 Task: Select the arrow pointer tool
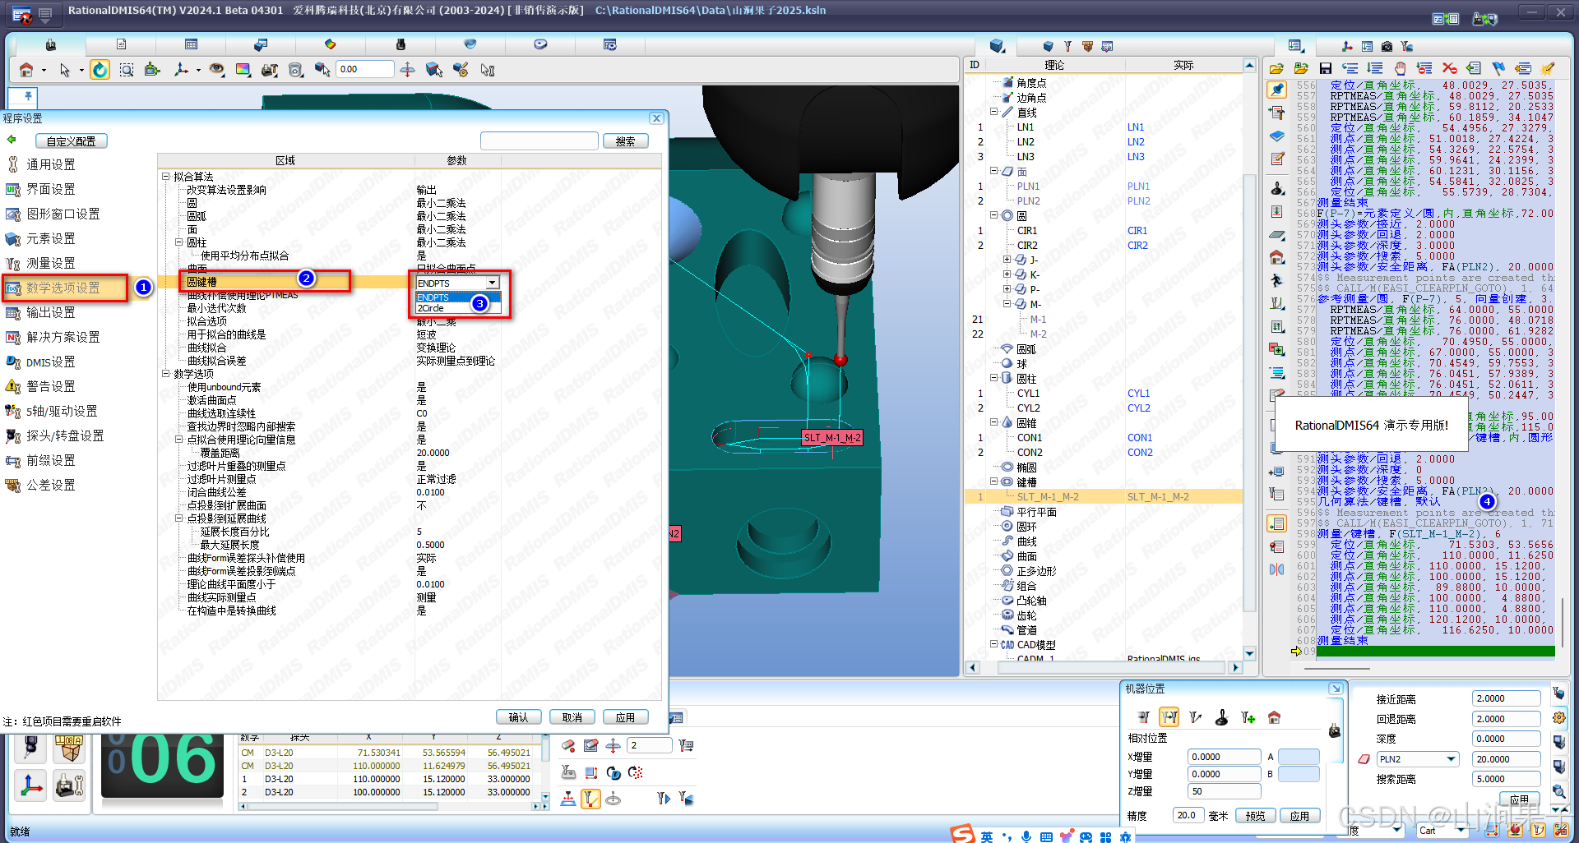click(65, 70)
